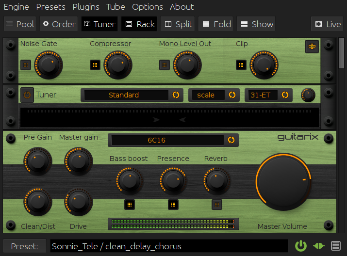Click the large Master Volume knob
Image resolution: width=347 pixels, height=256 pixels.
[283, 182]
